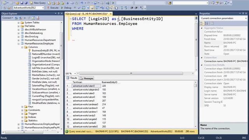This screenshot has height=140, width=249.
Task: Open Query Options icon
Action: tap(88, 8)
